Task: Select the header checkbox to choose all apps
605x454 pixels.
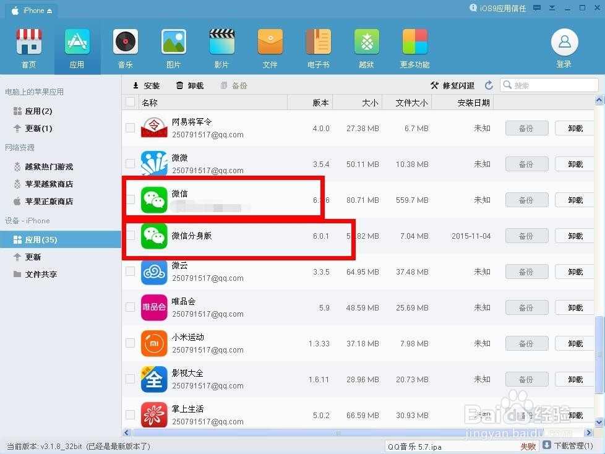Action: point(130,102)
